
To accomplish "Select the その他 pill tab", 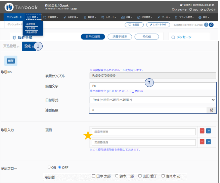I will point(147,36).
